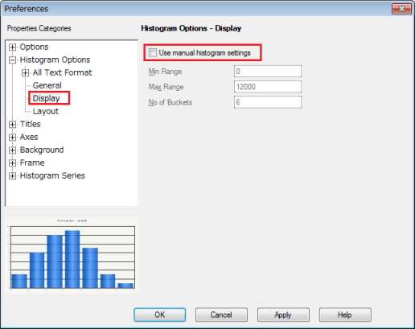
Task: Open the Layout settings page
Action: 46,111
